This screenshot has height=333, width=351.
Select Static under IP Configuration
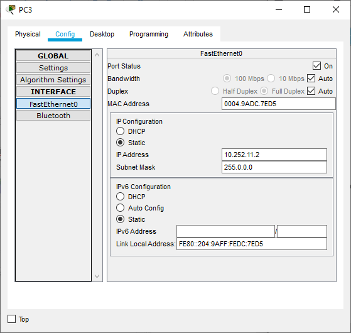[120, 143]
